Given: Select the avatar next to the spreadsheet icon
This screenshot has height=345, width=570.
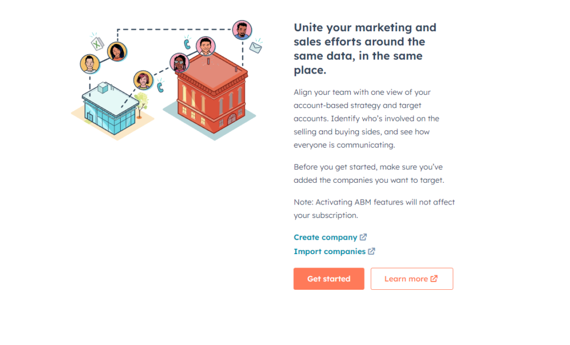Looking at the screenshot, I should pos(117,51).
